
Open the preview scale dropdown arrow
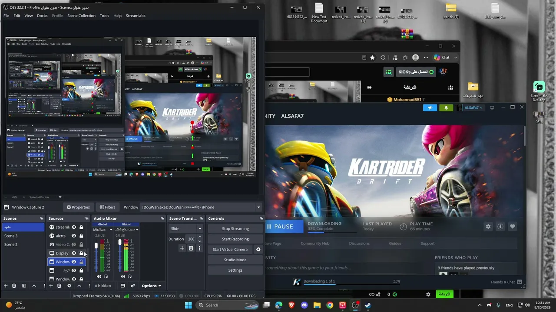(60, 197)
